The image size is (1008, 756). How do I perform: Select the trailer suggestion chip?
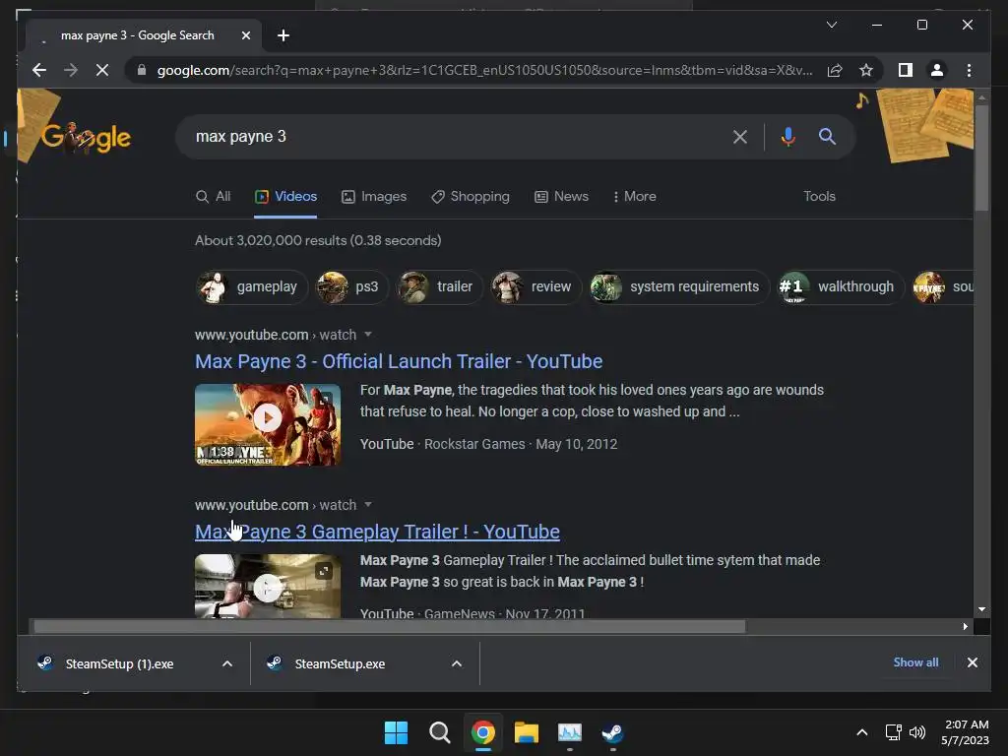click(x=440, y=286)
